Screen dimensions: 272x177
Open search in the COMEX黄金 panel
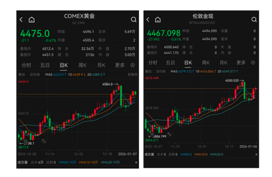coord(133,20)
